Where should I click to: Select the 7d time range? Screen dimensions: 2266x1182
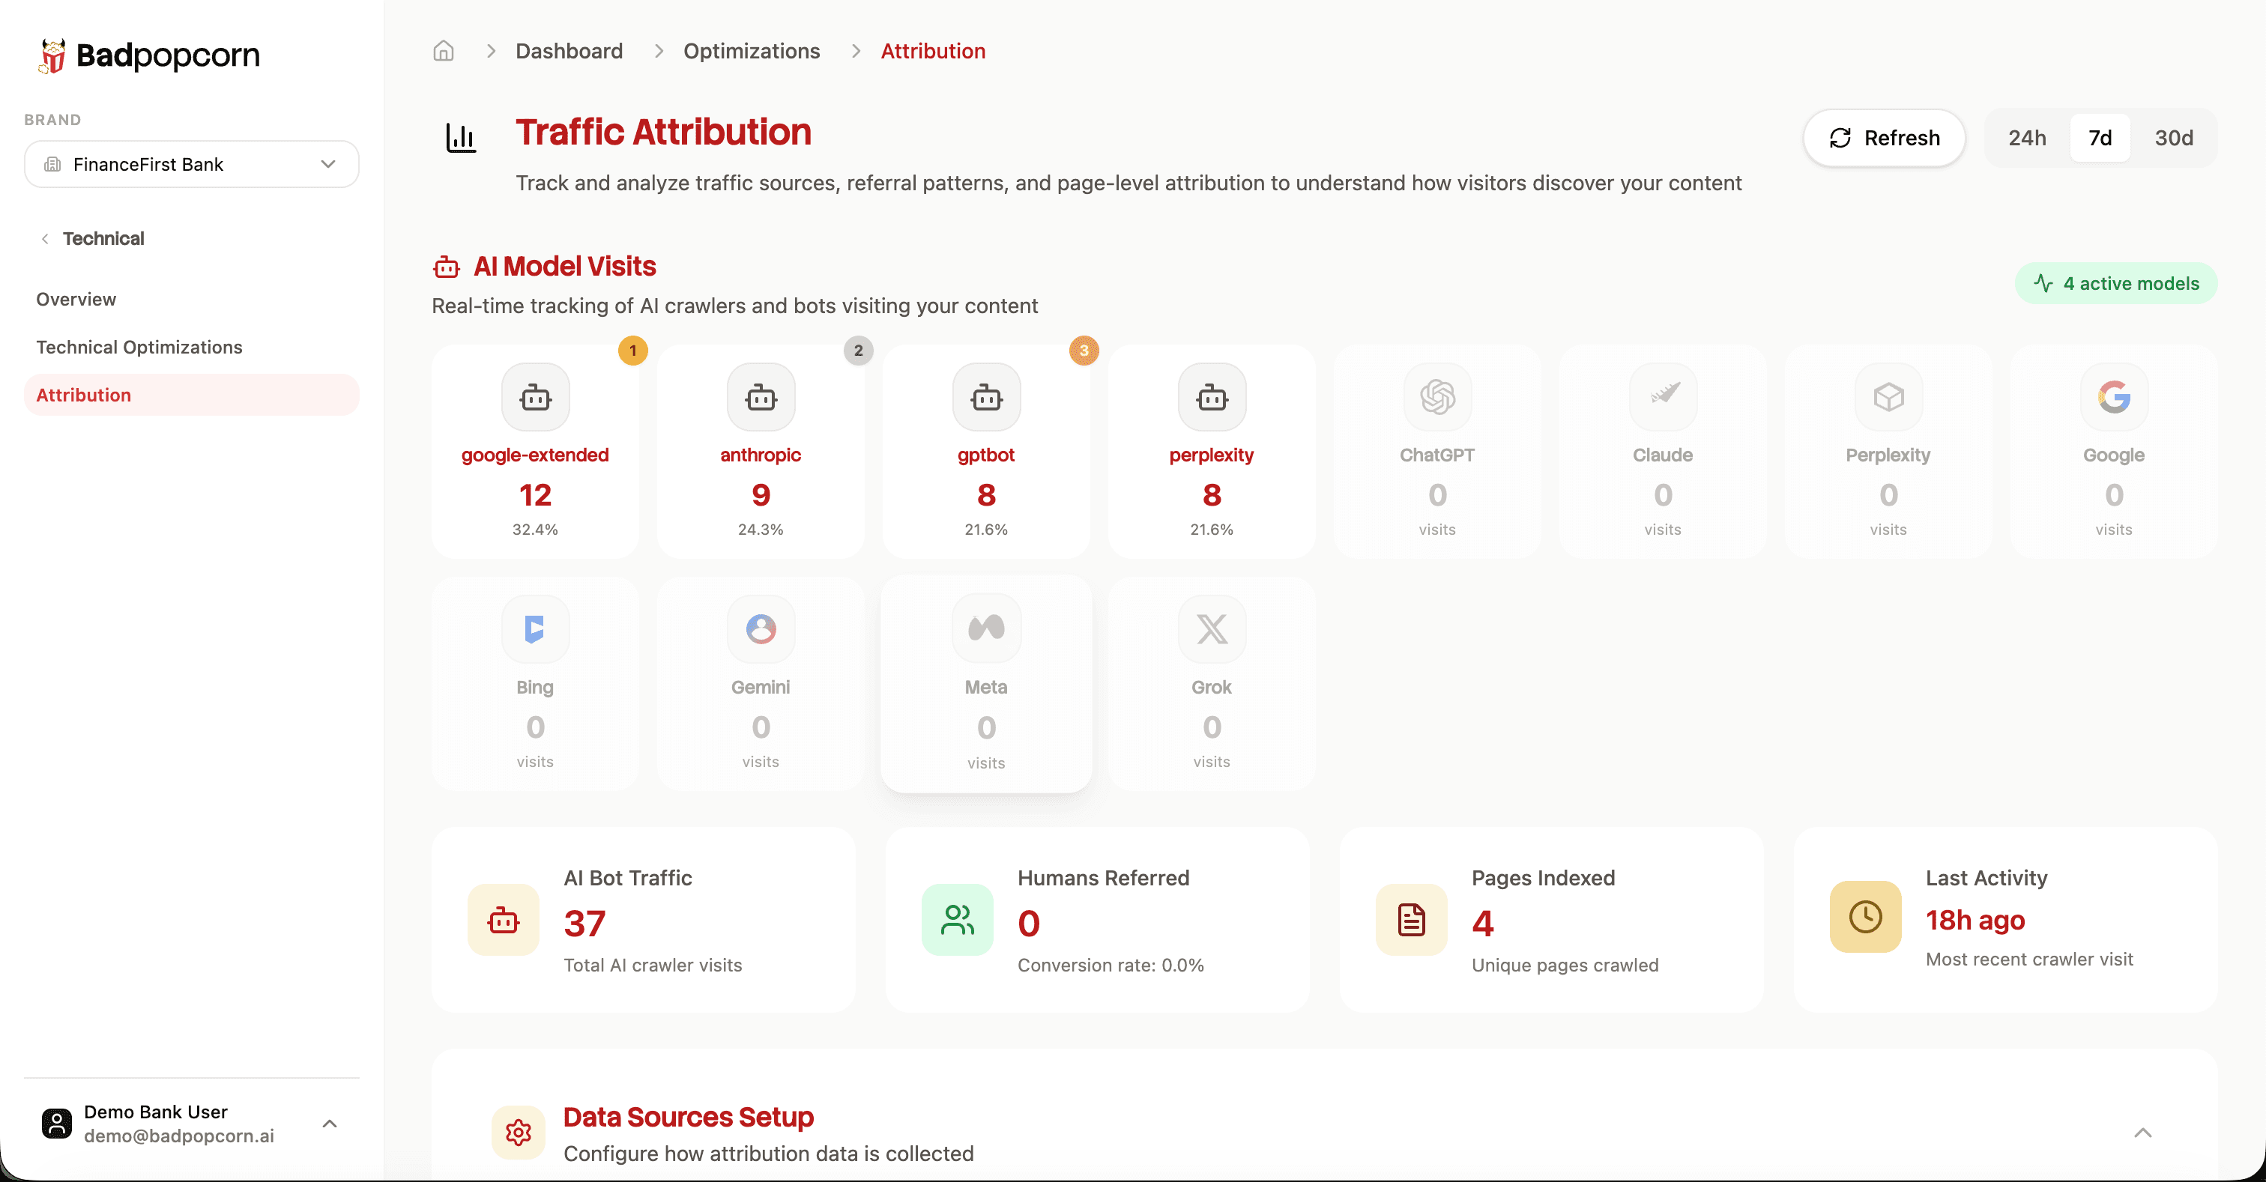pos(2100,138)
